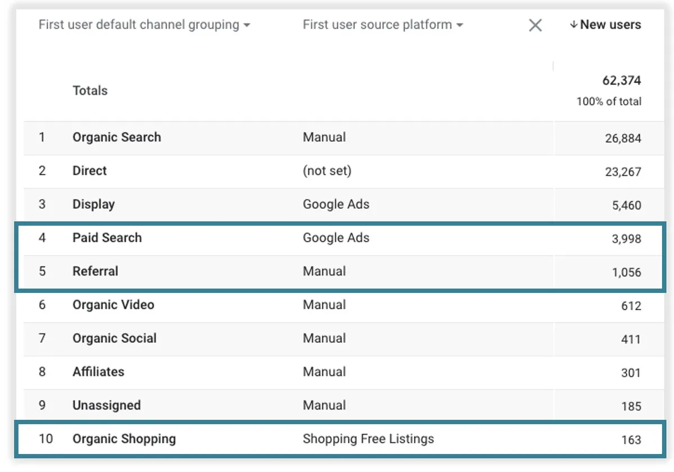674x472 pixels.
Task: Click the Direct channel row
Action: tap(89, 171)
